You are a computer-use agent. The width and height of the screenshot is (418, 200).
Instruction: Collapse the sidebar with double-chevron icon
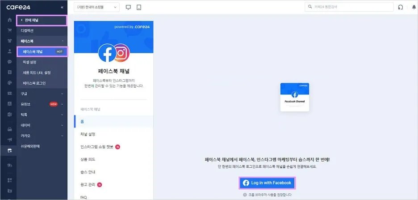coord(62,7)
